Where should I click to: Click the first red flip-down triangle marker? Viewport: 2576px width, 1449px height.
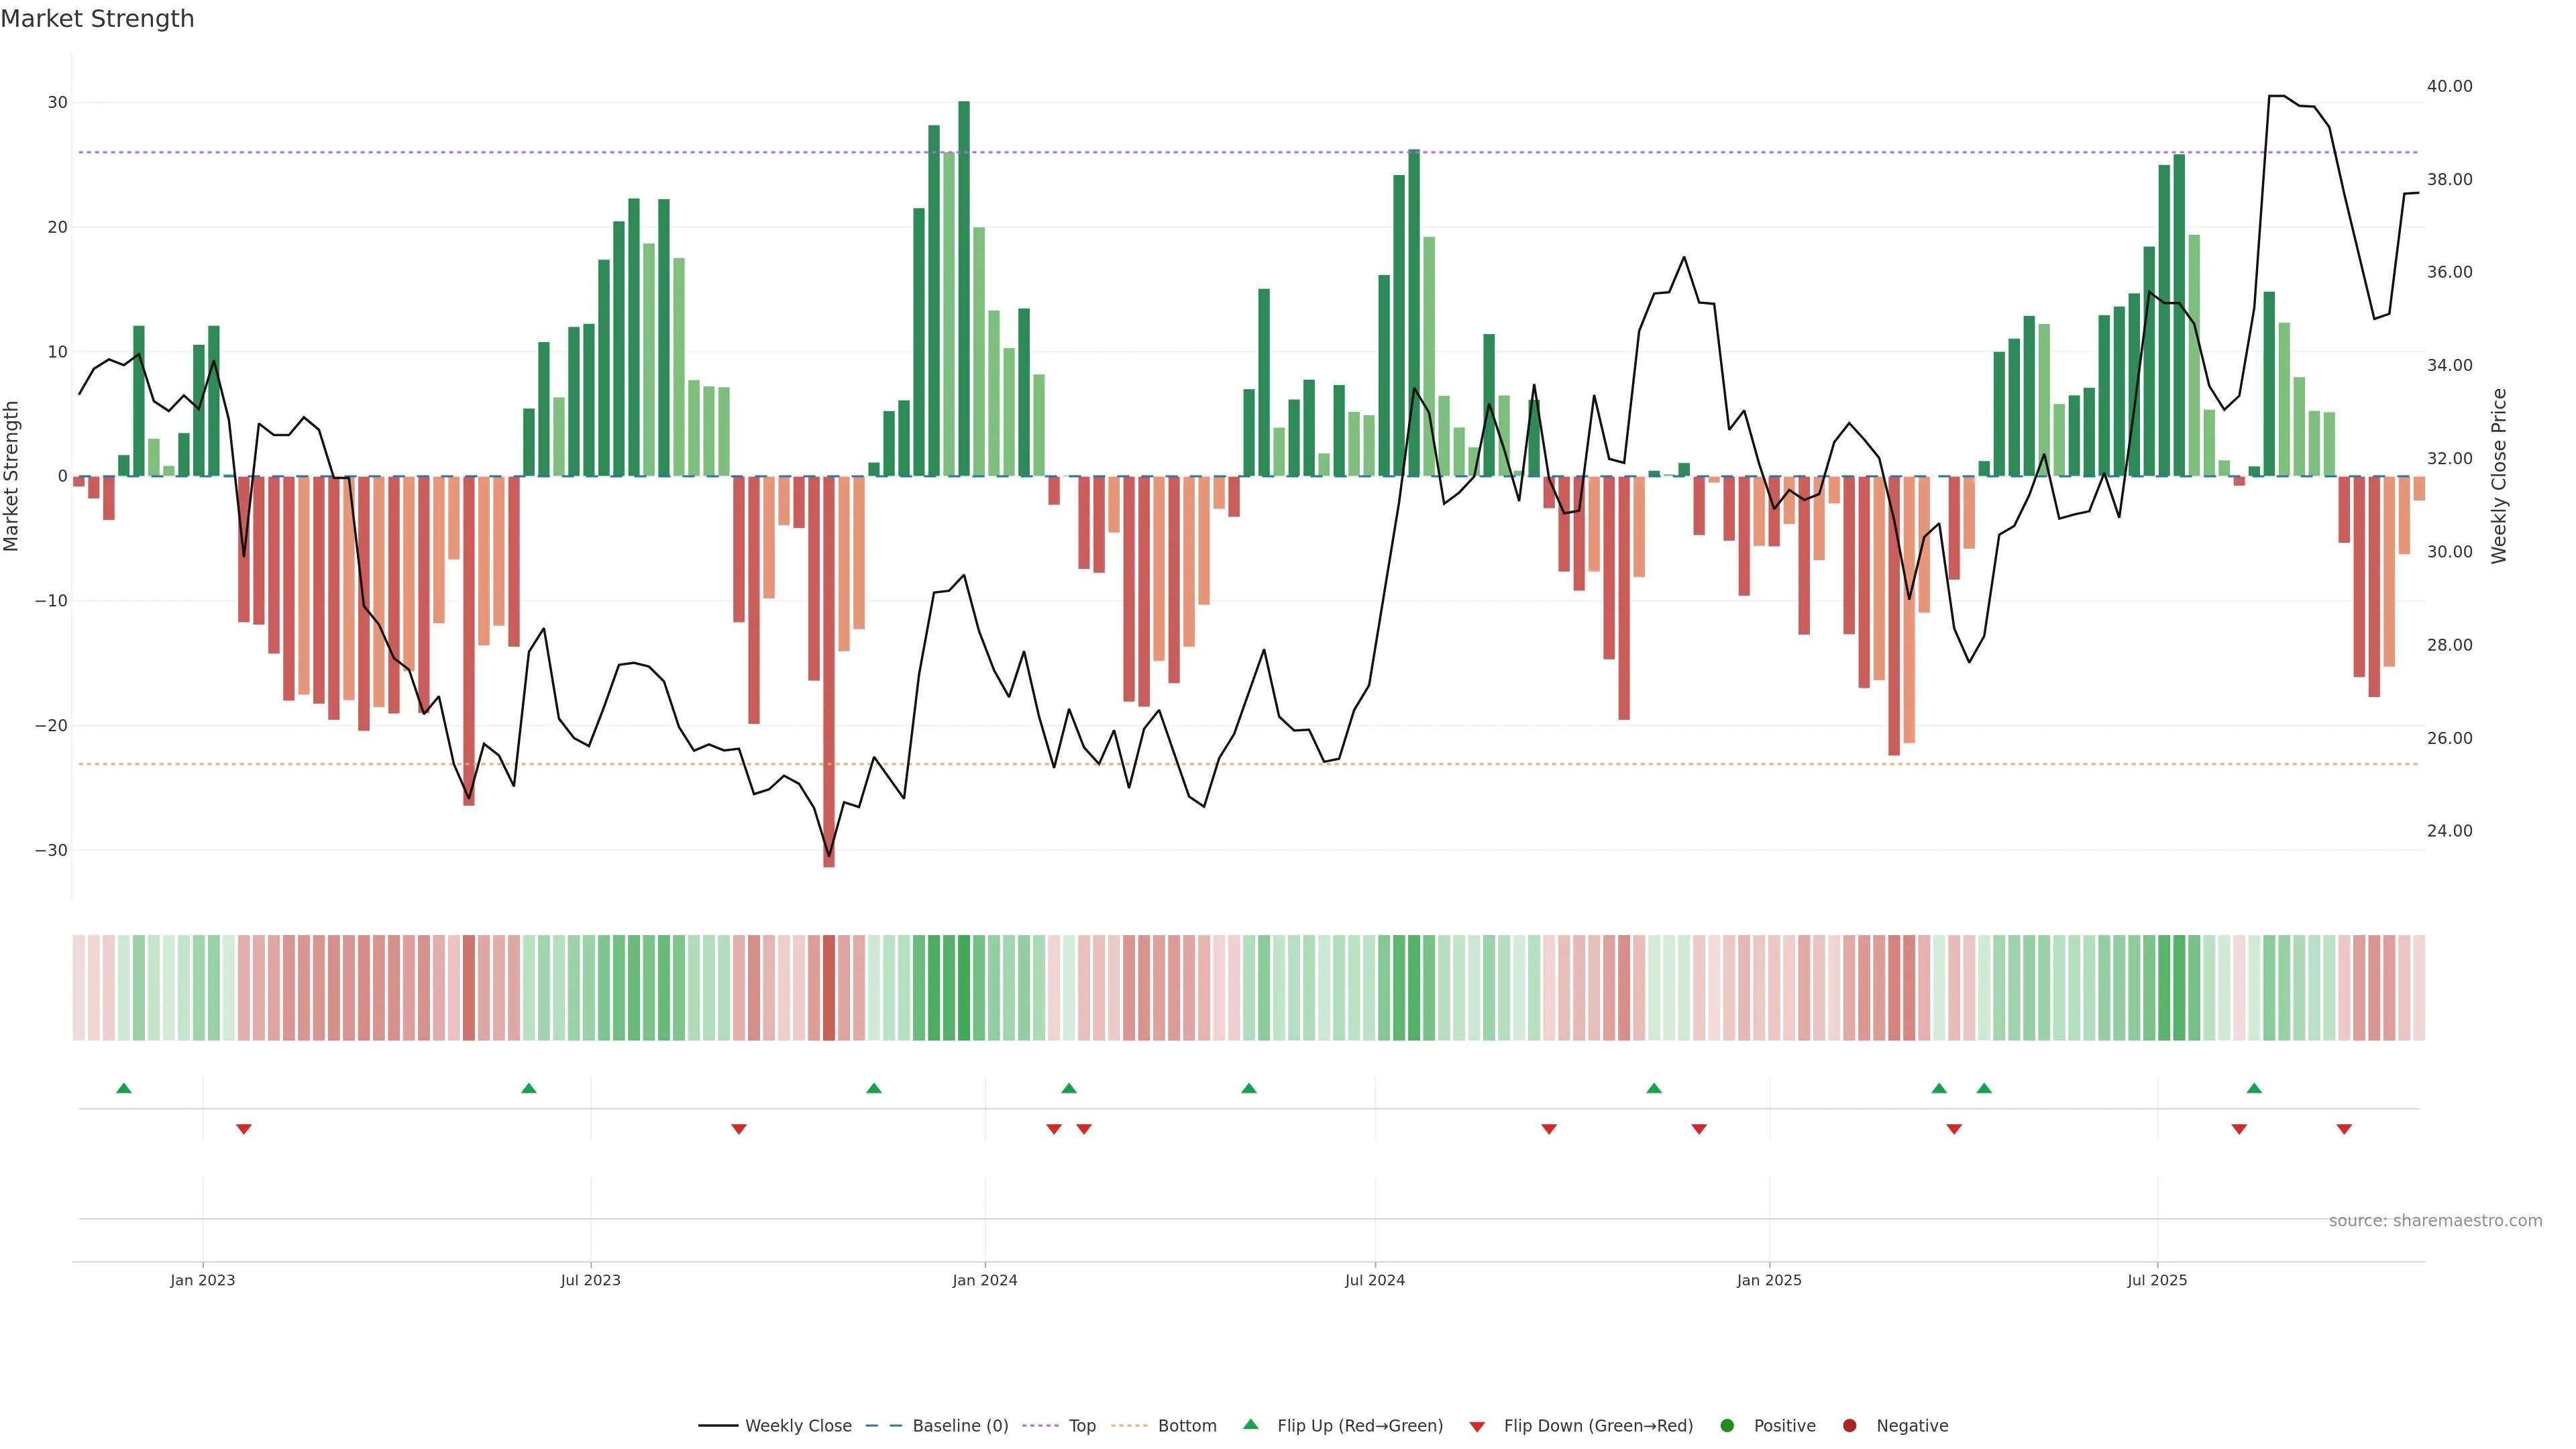click(x=244, y=1129)
